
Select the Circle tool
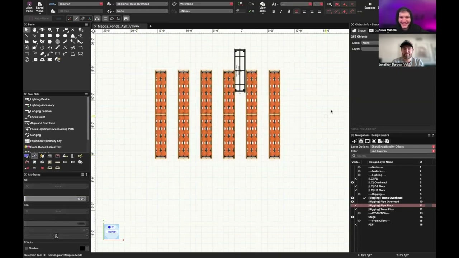(57, 36)
